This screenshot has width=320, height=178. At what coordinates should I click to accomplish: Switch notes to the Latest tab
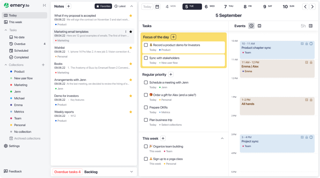click(120, 6)
